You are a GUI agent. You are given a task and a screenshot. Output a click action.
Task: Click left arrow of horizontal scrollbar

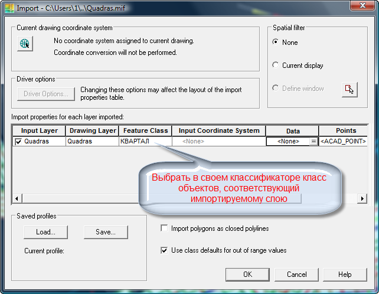click(x=17, y=199)
